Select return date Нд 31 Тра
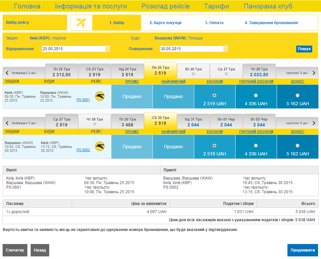321x259 pixels. click(x=193, y=122)
